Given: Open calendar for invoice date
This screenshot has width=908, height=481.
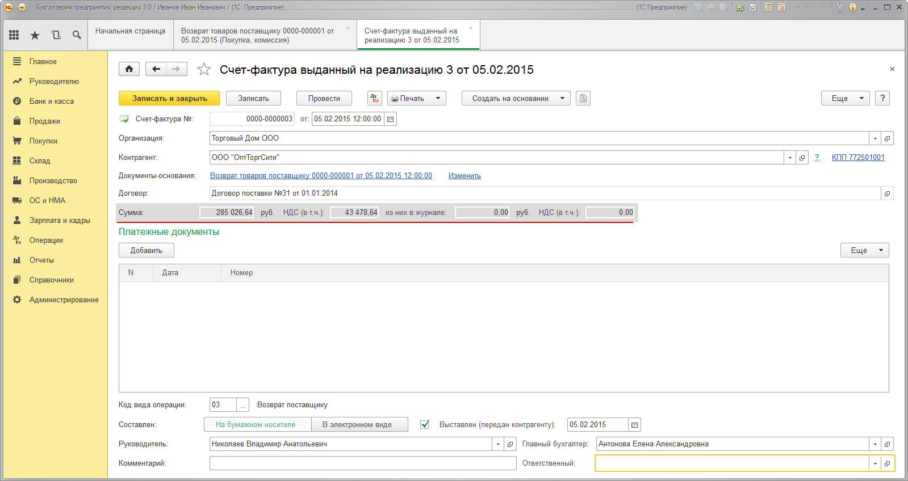Looking at the screenshot, I should (390, 119).
